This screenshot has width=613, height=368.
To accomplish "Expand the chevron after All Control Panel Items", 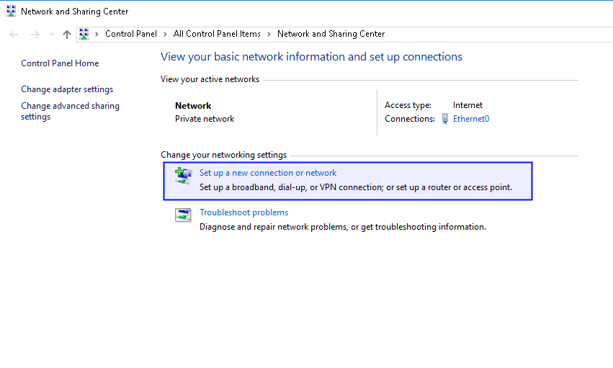I will [269, 34].
